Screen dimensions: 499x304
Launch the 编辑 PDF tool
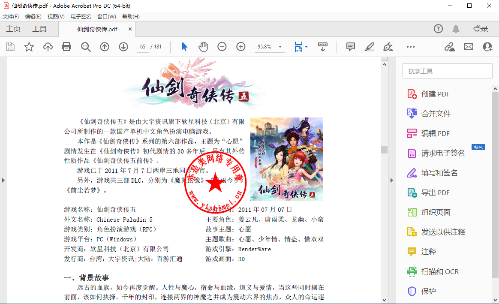tap(428, 133)
